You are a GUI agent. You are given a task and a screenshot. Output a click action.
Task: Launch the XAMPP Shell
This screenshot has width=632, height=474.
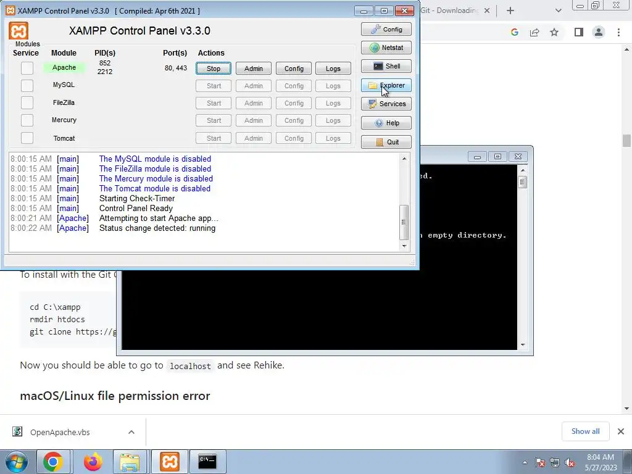[x=386, y=66]
